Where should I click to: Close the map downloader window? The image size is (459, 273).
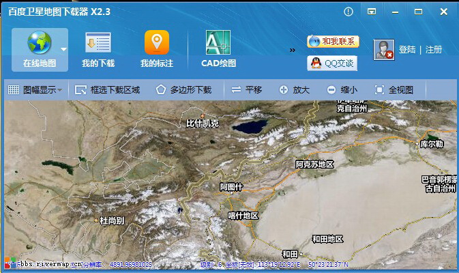click(x=444, y=12)
